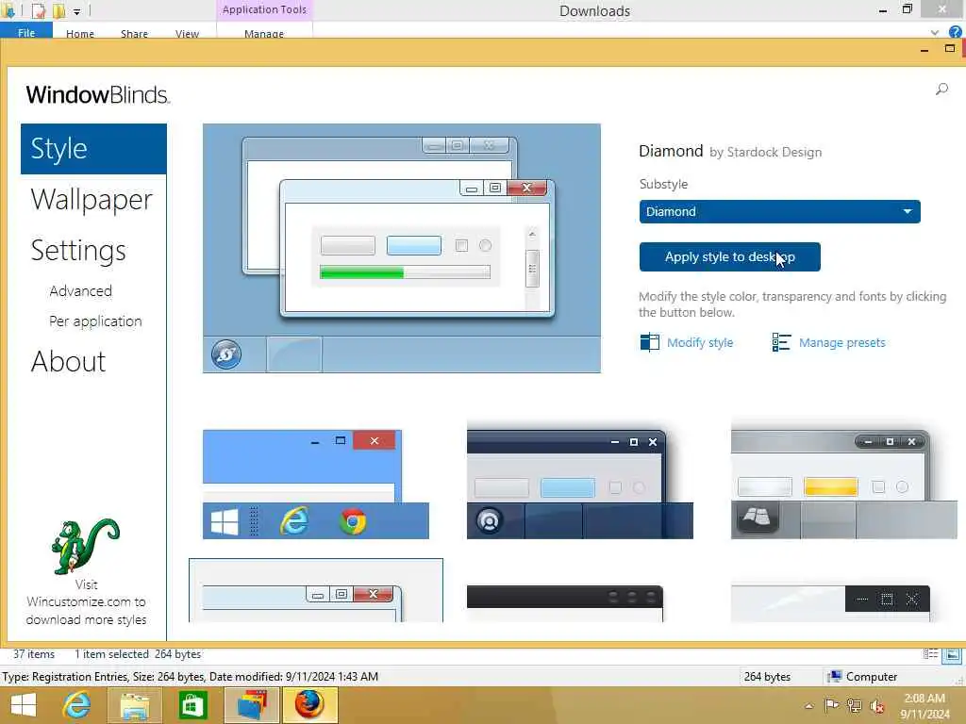Click the Manage presets list icon
Viewport: 966px width, 724px height.
coord(781,341)
